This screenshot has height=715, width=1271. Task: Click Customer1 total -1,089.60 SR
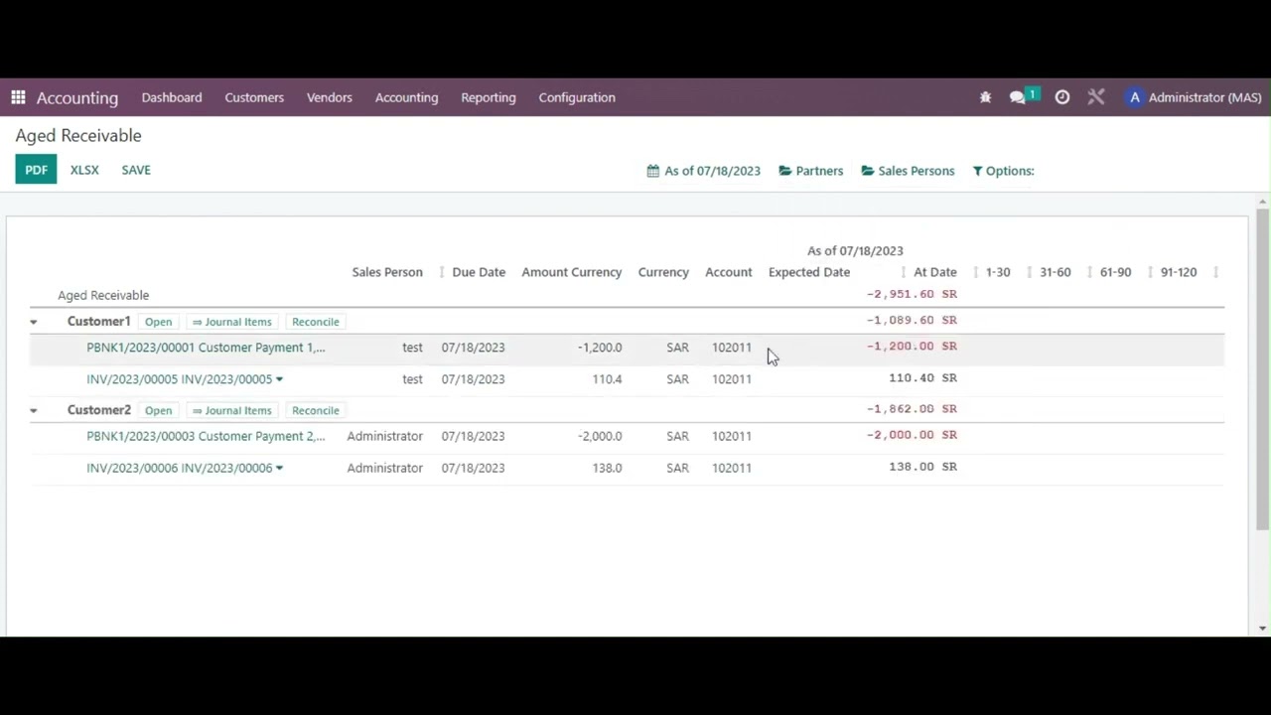pos(912,320)
